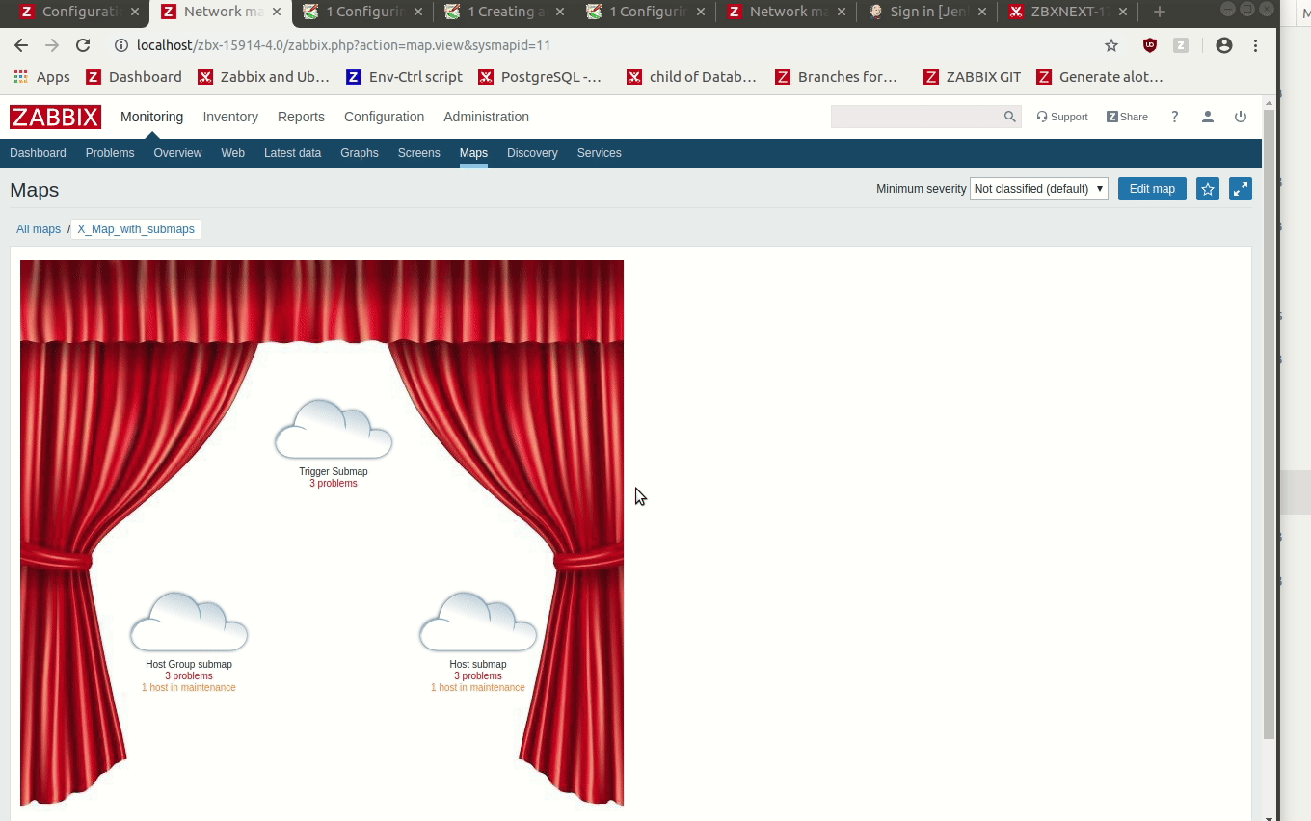This screenshot has width=1311, height=821.
Task: Open the child of Datab... bookmark
Action: click(691, 77)
